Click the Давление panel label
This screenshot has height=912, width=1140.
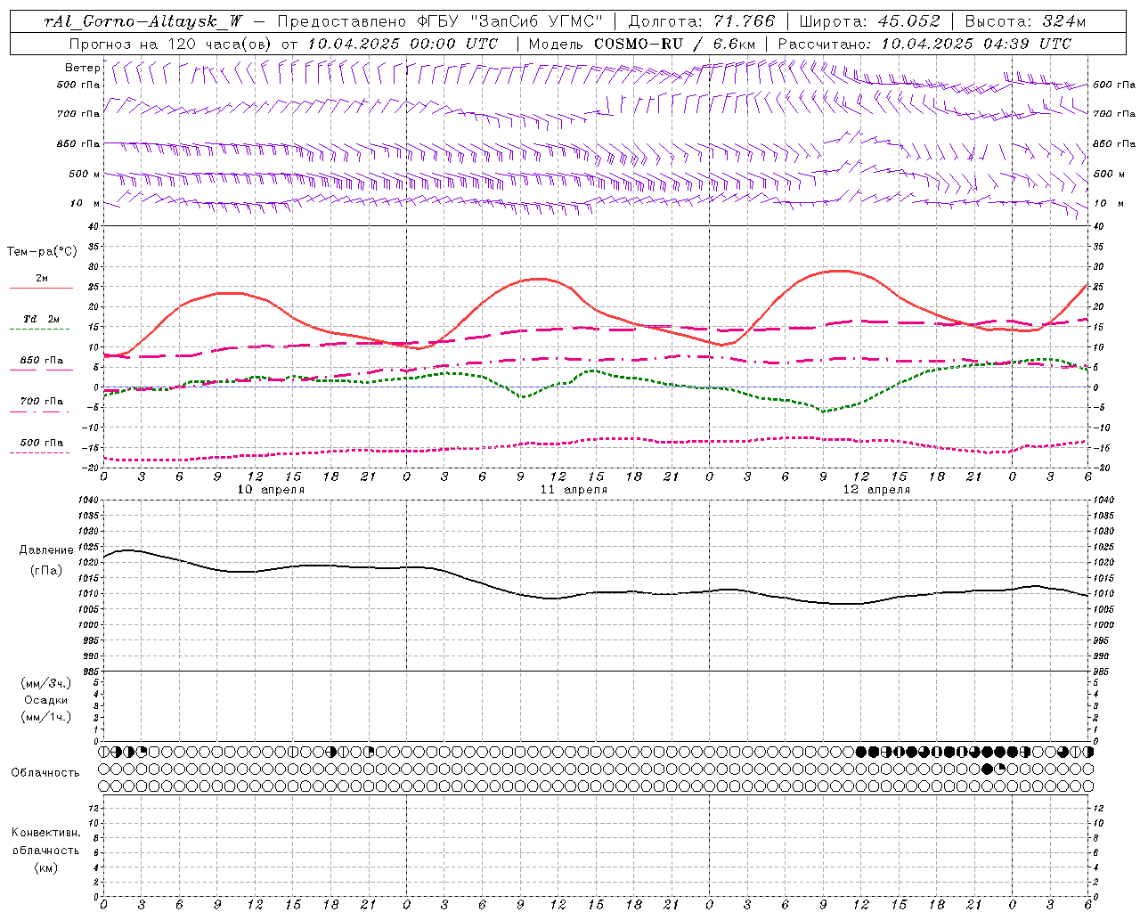coord(46,550)
